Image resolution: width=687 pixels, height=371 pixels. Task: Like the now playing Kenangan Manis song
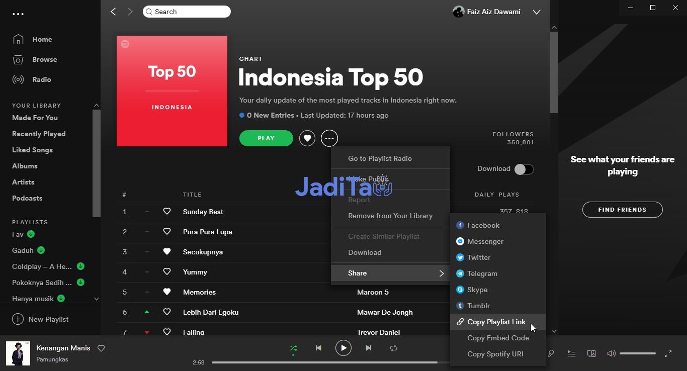101,348
